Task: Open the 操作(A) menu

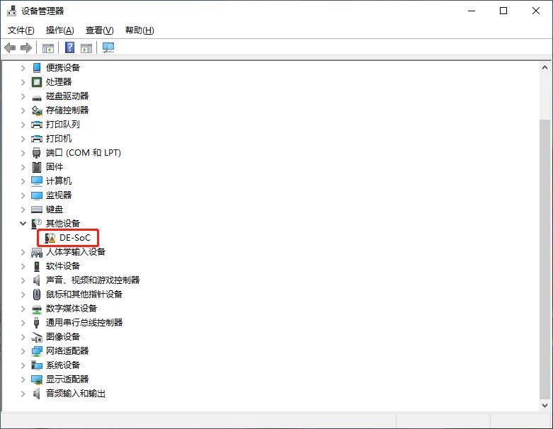Action: (x=60, y=30)
